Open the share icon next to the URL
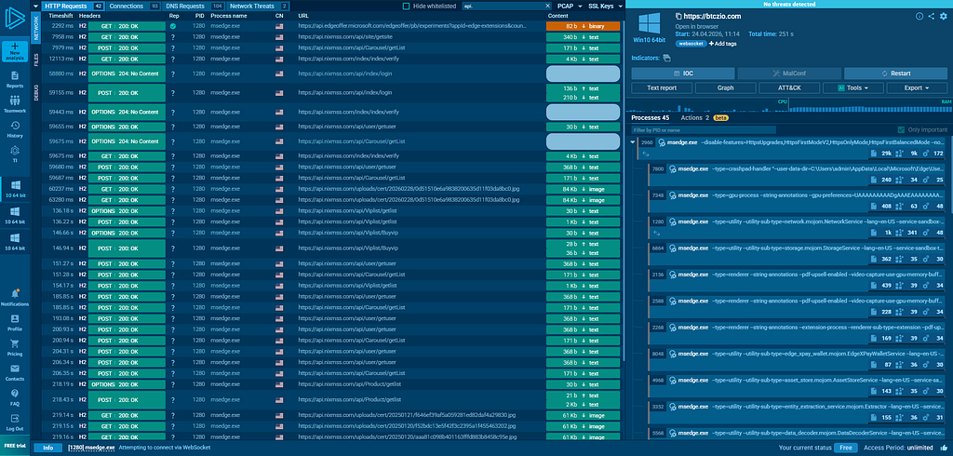953x456 pixels. coord(931,17)
